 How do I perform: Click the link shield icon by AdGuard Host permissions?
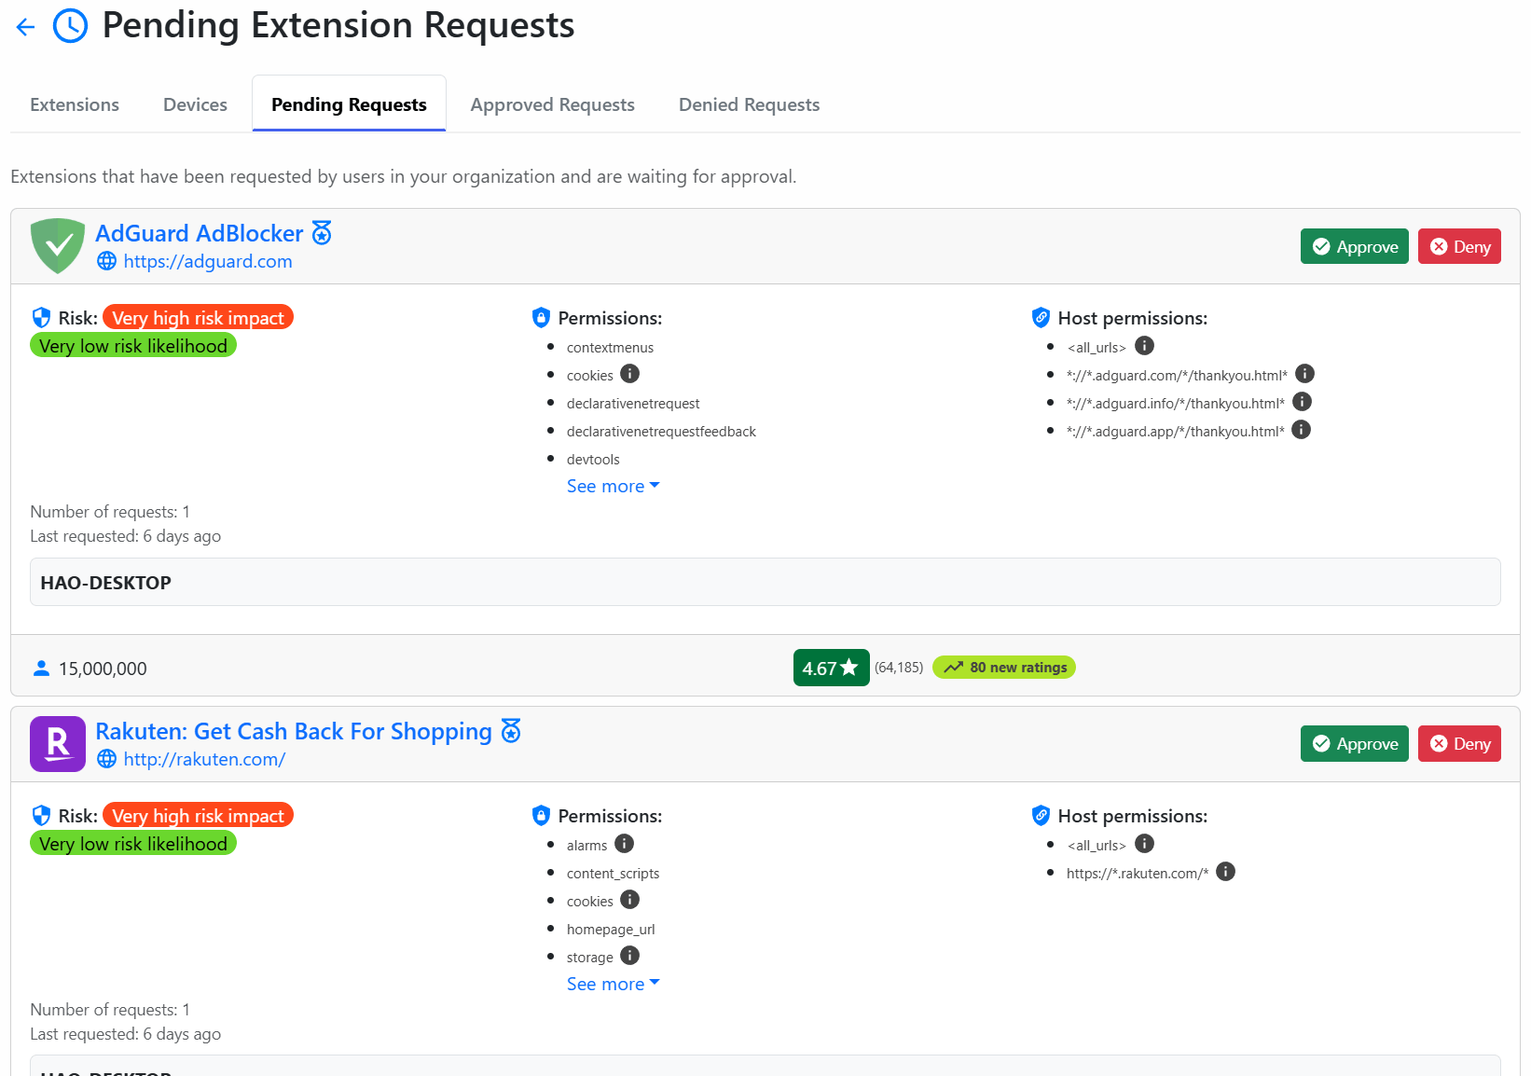click(1041, 318)
